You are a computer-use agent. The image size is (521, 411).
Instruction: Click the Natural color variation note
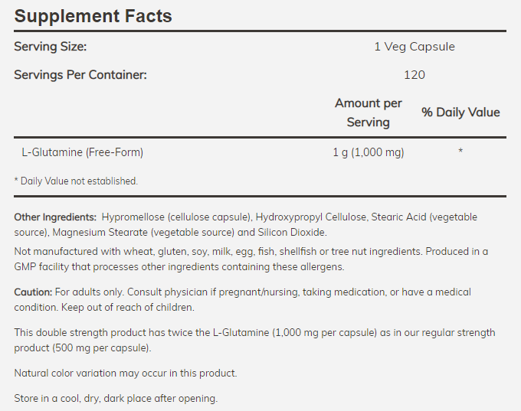pyautogui.click(x=126, y=373)
